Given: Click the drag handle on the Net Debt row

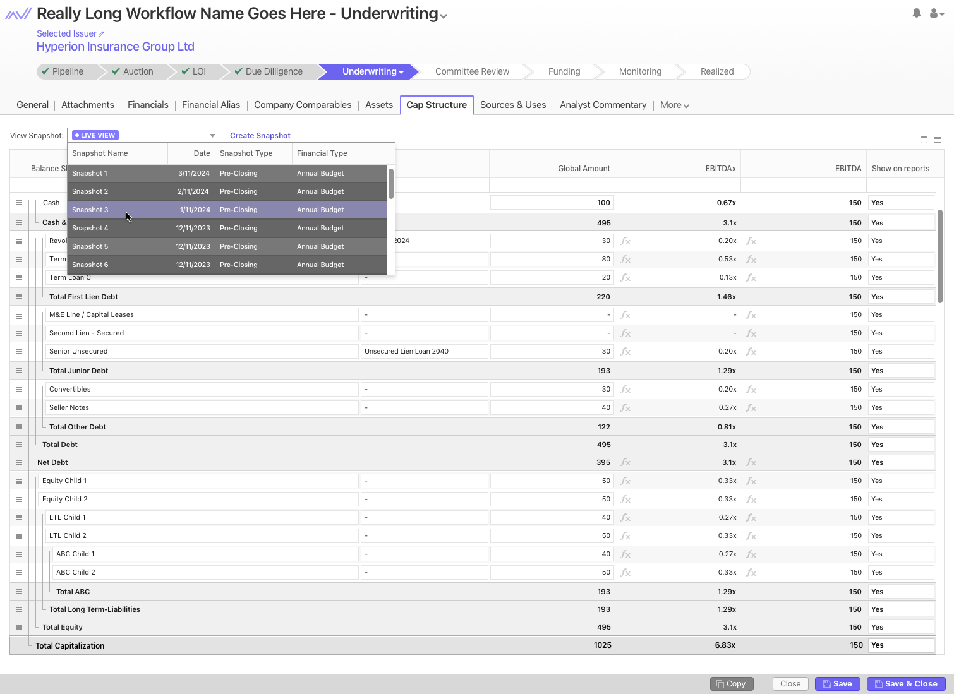Looking at the screenshot, I should click(x=19, y=463).
